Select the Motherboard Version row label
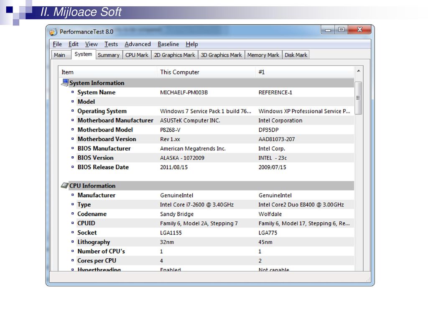The width and height of the screenshot is (428, 321). 107,139
